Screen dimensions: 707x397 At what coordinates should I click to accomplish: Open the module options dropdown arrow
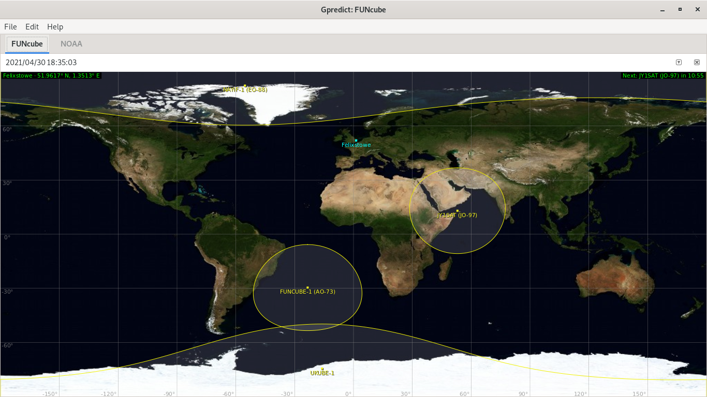pos(679,62)
